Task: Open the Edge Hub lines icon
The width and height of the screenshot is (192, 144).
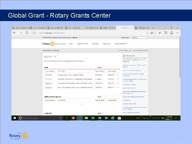Action: (x=160, y=33)
